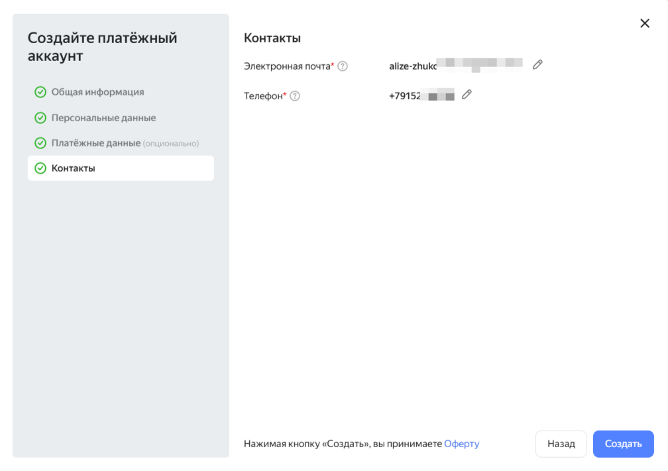Click the Телефон field label
Image resolution: width=668 pixels, height=471 pixels.
tap(263, 96)
